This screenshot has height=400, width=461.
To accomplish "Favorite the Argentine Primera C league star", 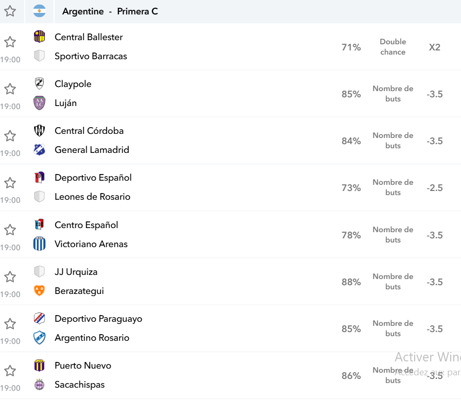I will pyautogui.click(x=10, y=11).
